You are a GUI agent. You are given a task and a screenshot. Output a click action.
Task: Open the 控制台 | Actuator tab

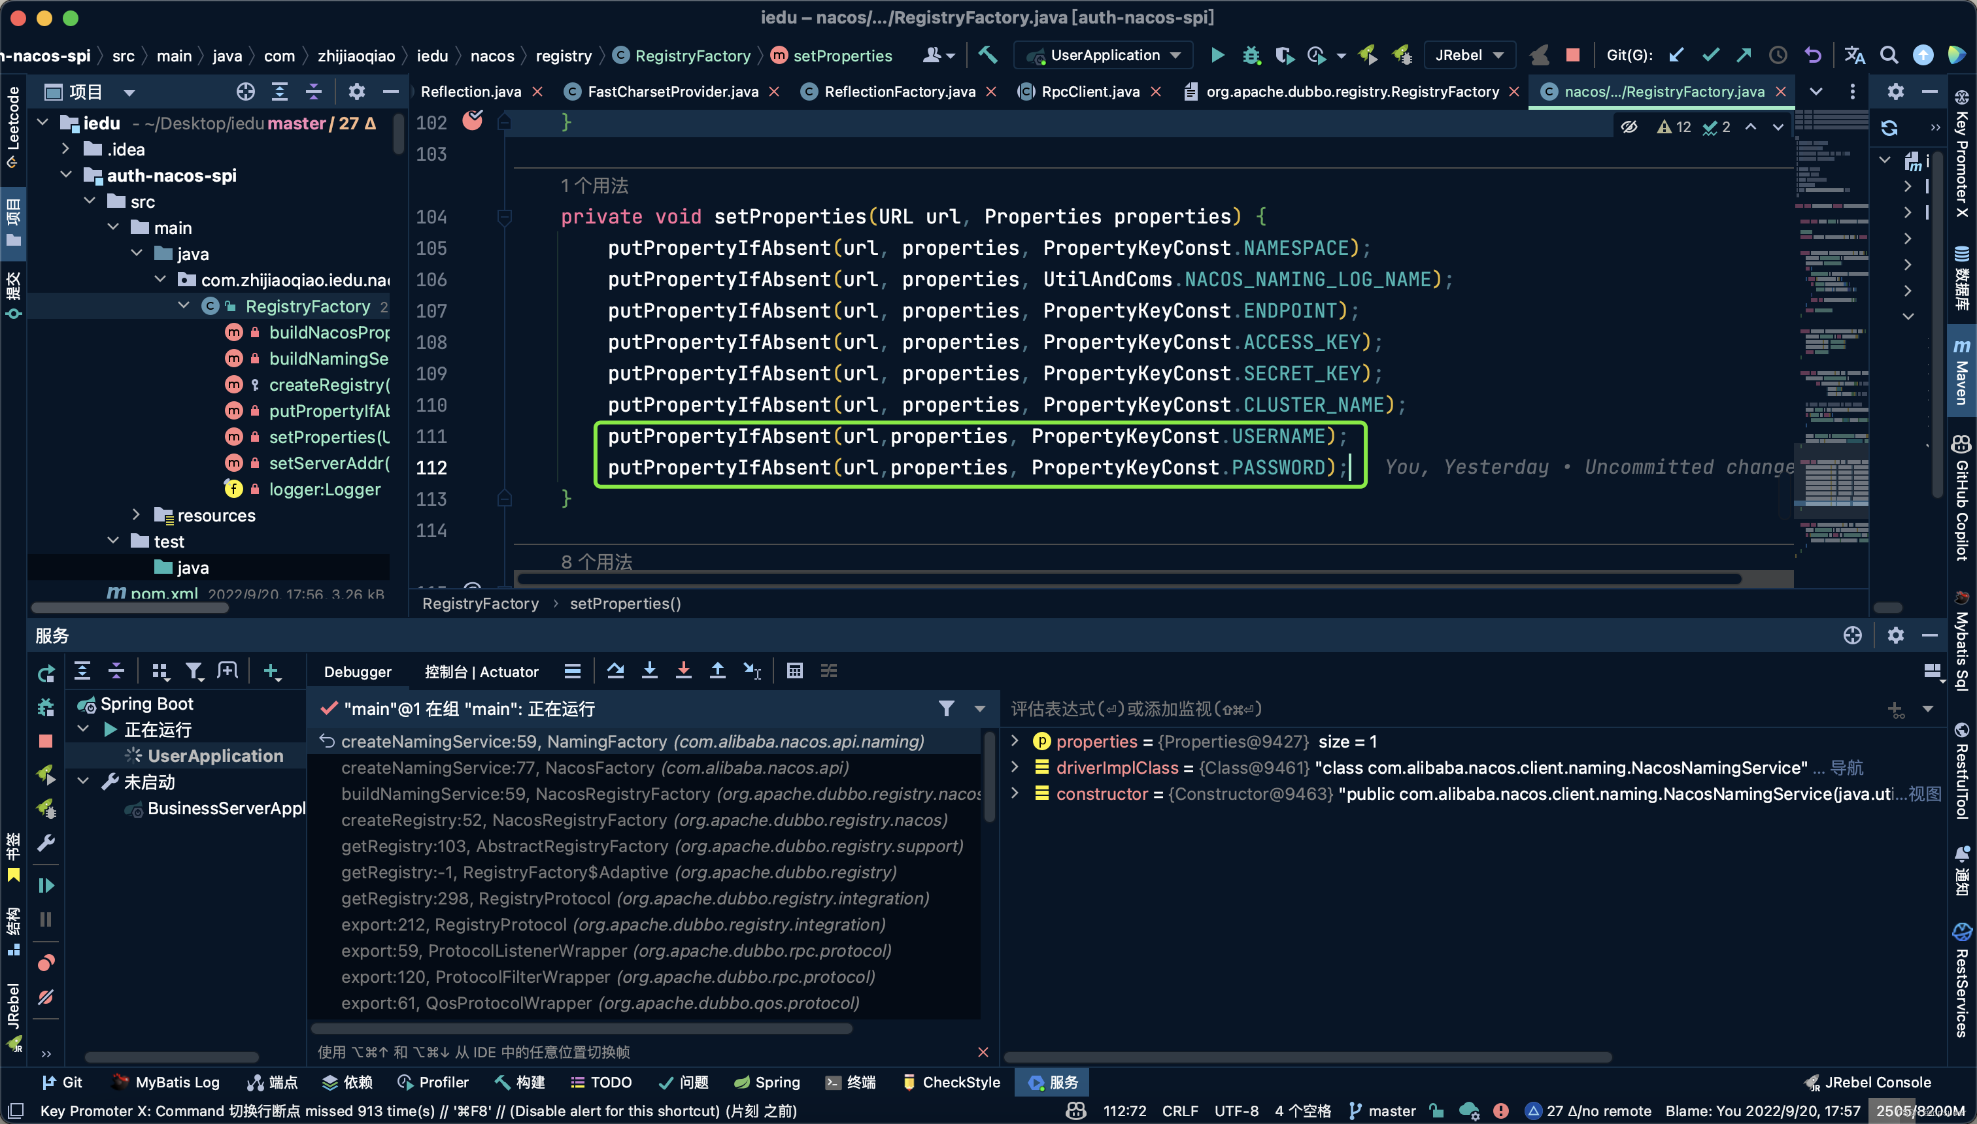[x=481, y=672]
